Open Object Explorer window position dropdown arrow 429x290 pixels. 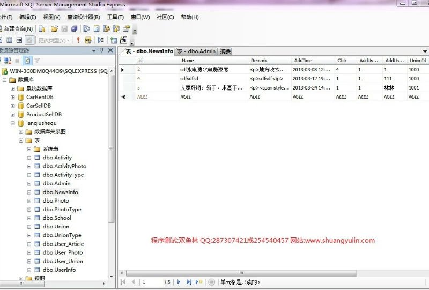[94, 50]
